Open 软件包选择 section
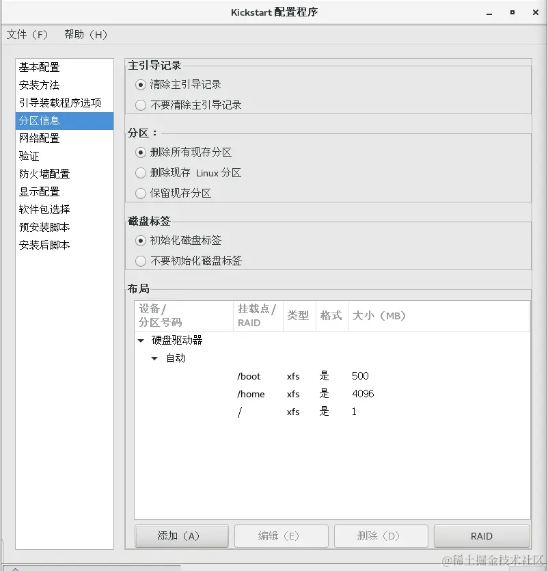The image size is (548, 571). point(64,209)
